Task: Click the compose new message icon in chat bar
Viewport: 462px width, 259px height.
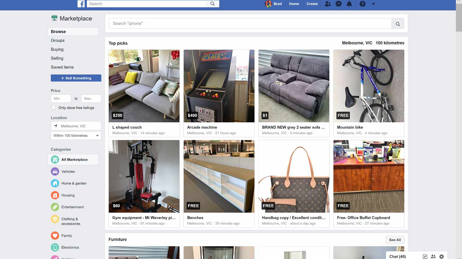Action: 425,256
